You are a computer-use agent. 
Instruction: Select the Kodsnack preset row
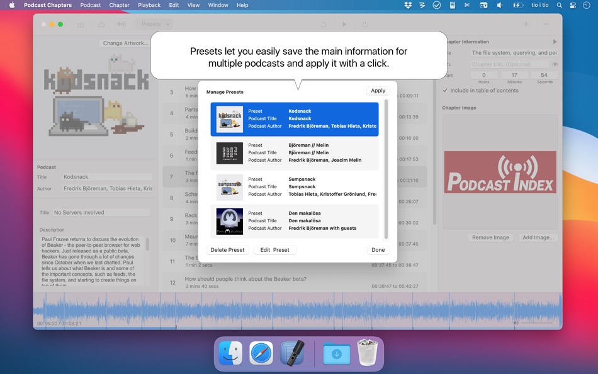click(295, 119)
